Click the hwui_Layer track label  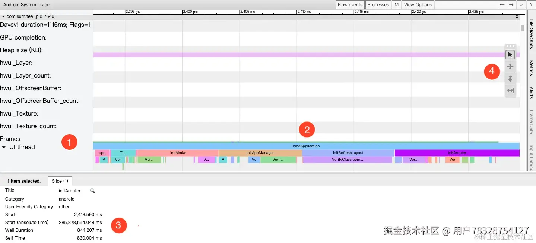[x=16, y=63]
